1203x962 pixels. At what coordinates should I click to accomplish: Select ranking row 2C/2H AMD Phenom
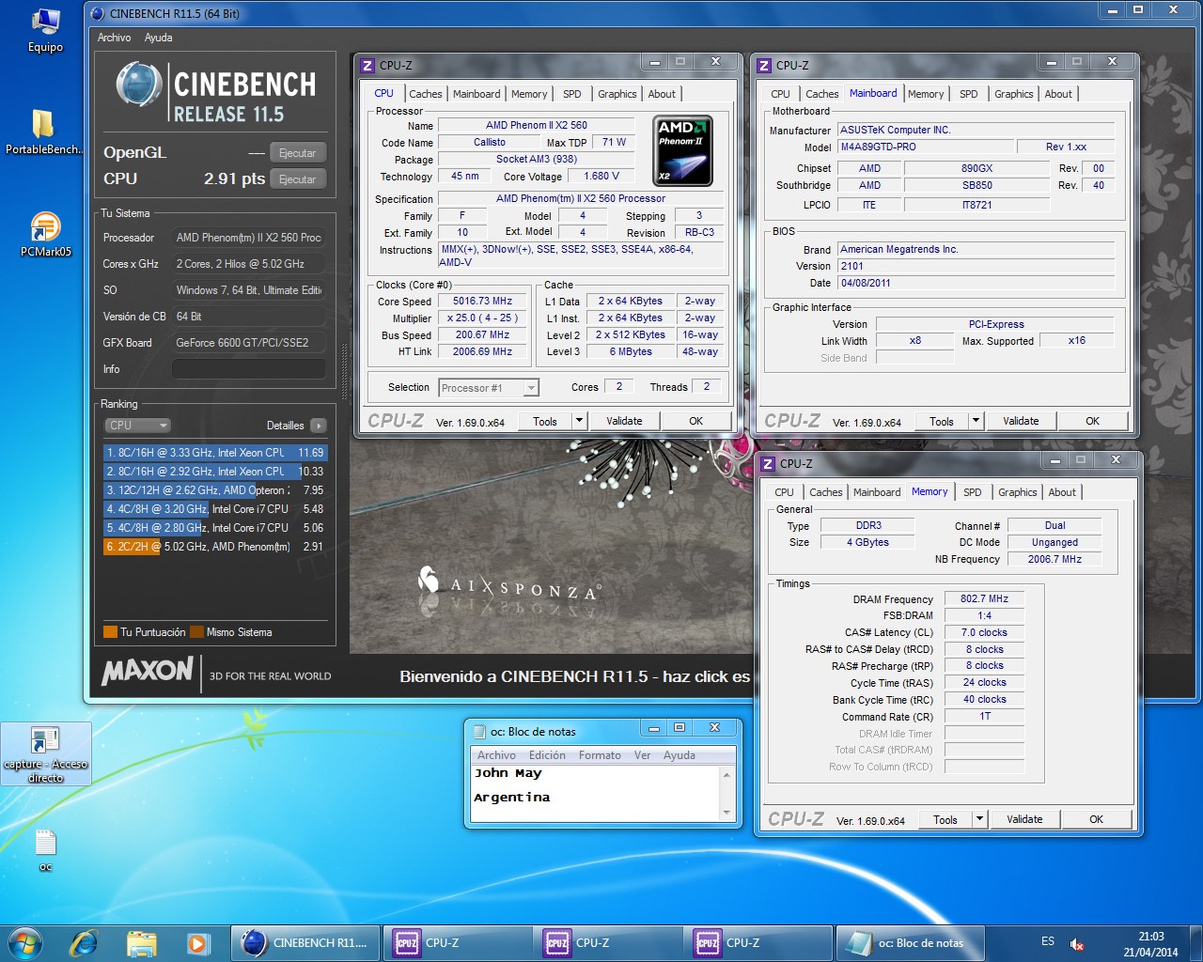[214, 547]
